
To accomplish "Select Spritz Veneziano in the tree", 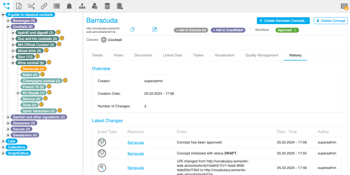I will click(x=38, y=111).
